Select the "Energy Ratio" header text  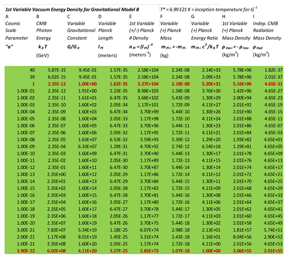(x=204, y=38)
